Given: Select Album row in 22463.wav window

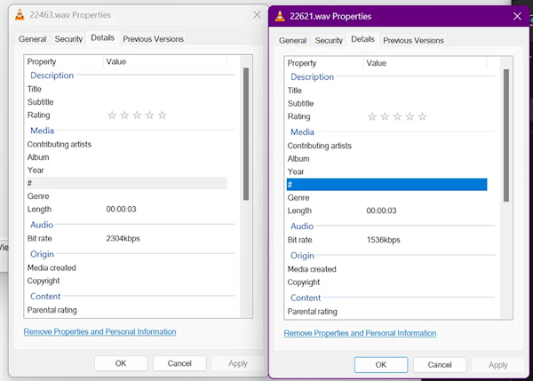Looking at the screenshot, I should point(127,157).
